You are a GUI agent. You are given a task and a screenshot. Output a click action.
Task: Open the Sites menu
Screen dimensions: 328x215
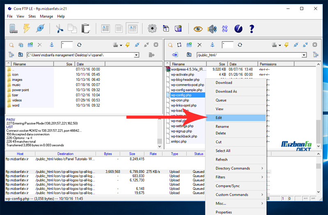click(32, 16)
